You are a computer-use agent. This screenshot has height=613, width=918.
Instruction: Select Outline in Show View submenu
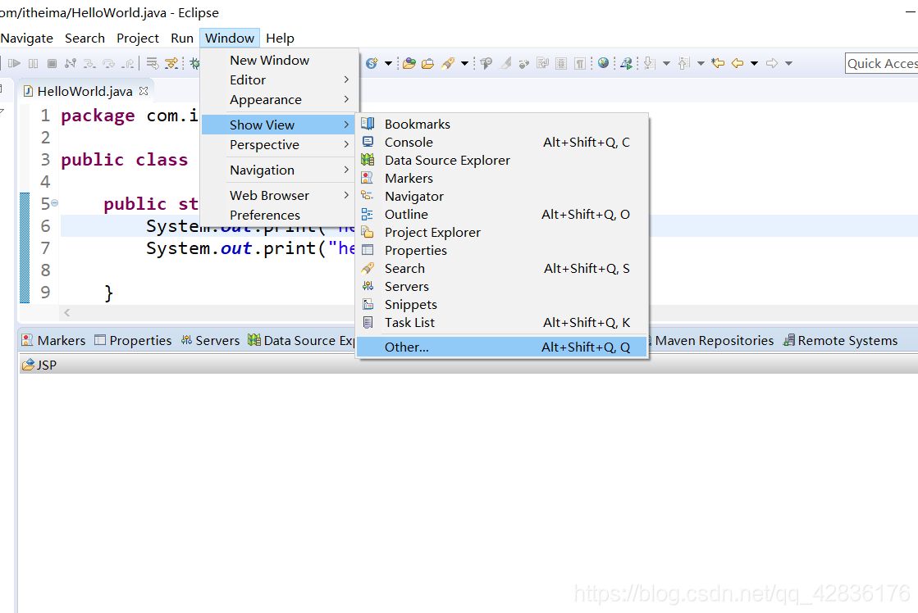pyautogui.click(x=502, y=214)
